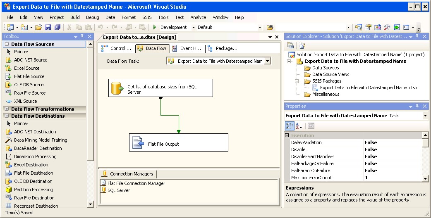Click Toolbox scrollbar down arrow
The width and height of the screenshot is (431, 218).
tap(90, 204)
